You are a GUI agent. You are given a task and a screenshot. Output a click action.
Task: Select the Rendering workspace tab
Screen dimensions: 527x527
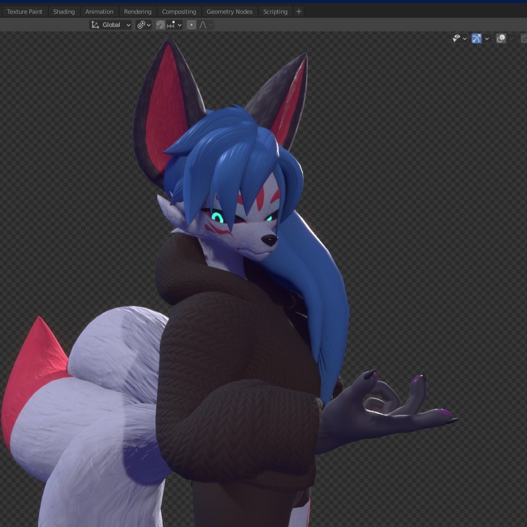[x=138, y=12]
